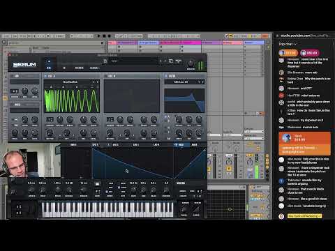Open Serum's MATRIX tab
Viewport: 335px width, 251px height.
pyautogui.click(x=79, y=68)
